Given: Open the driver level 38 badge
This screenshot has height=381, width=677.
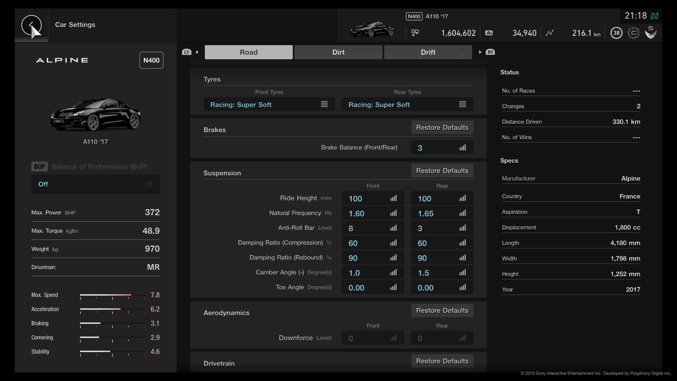Looking at the screenshot, I should click(616, 32).
